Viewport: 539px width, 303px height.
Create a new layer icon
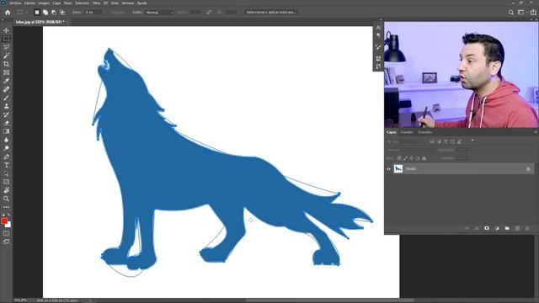(x=517, y=228)
